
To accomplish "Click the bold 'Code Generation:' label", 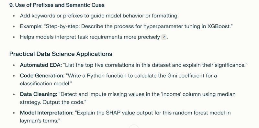I will [42, 76].
